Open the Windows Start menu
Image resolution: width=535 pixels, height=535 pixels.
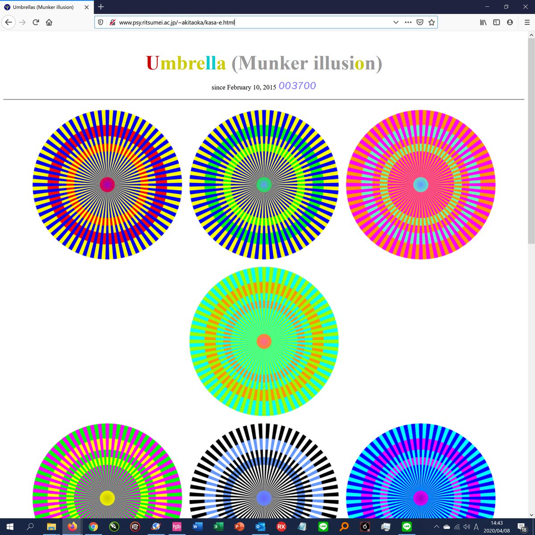point(10,527)
